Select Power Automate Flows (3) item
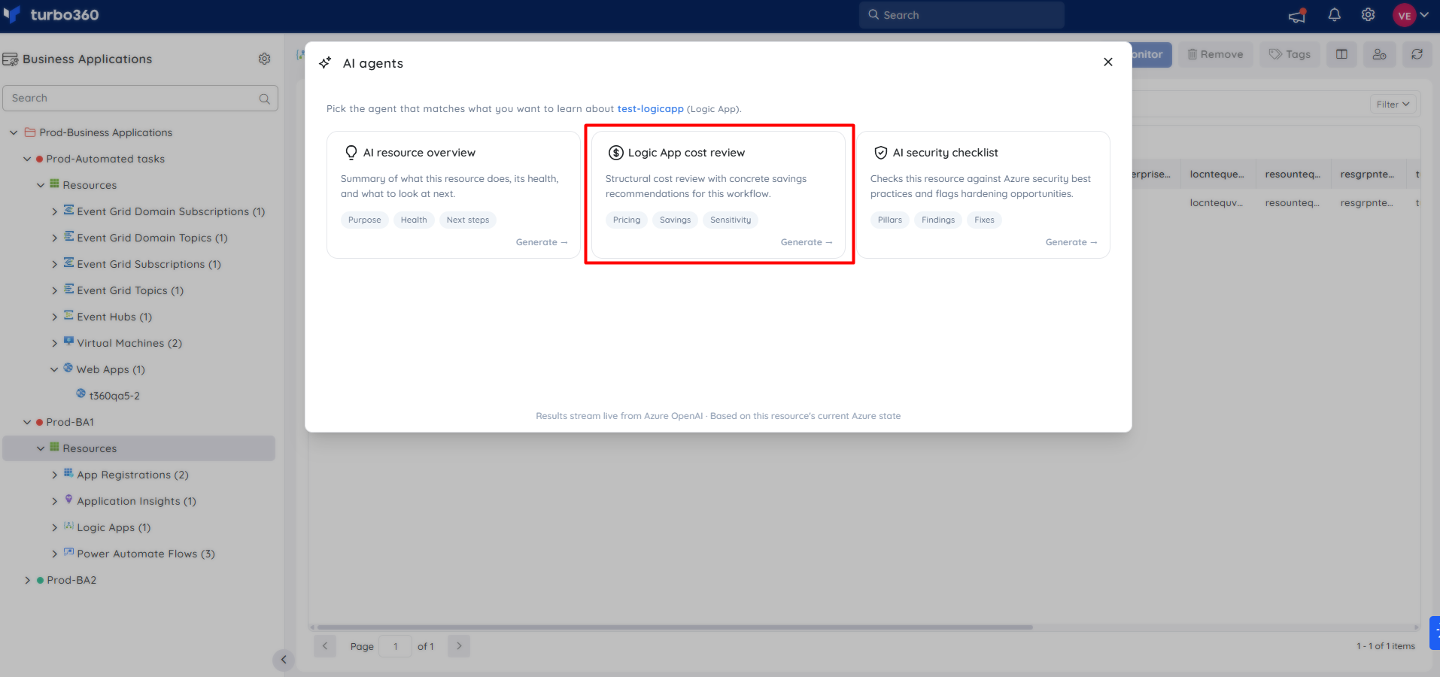The width and height of the screenshot is (1440, 677). point(146,554)
